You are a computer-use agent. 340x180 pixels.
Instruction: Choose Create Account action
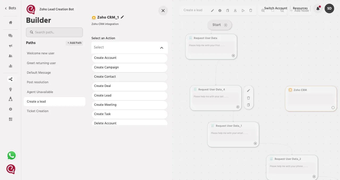pyautogui.click(x=130, y=58)
